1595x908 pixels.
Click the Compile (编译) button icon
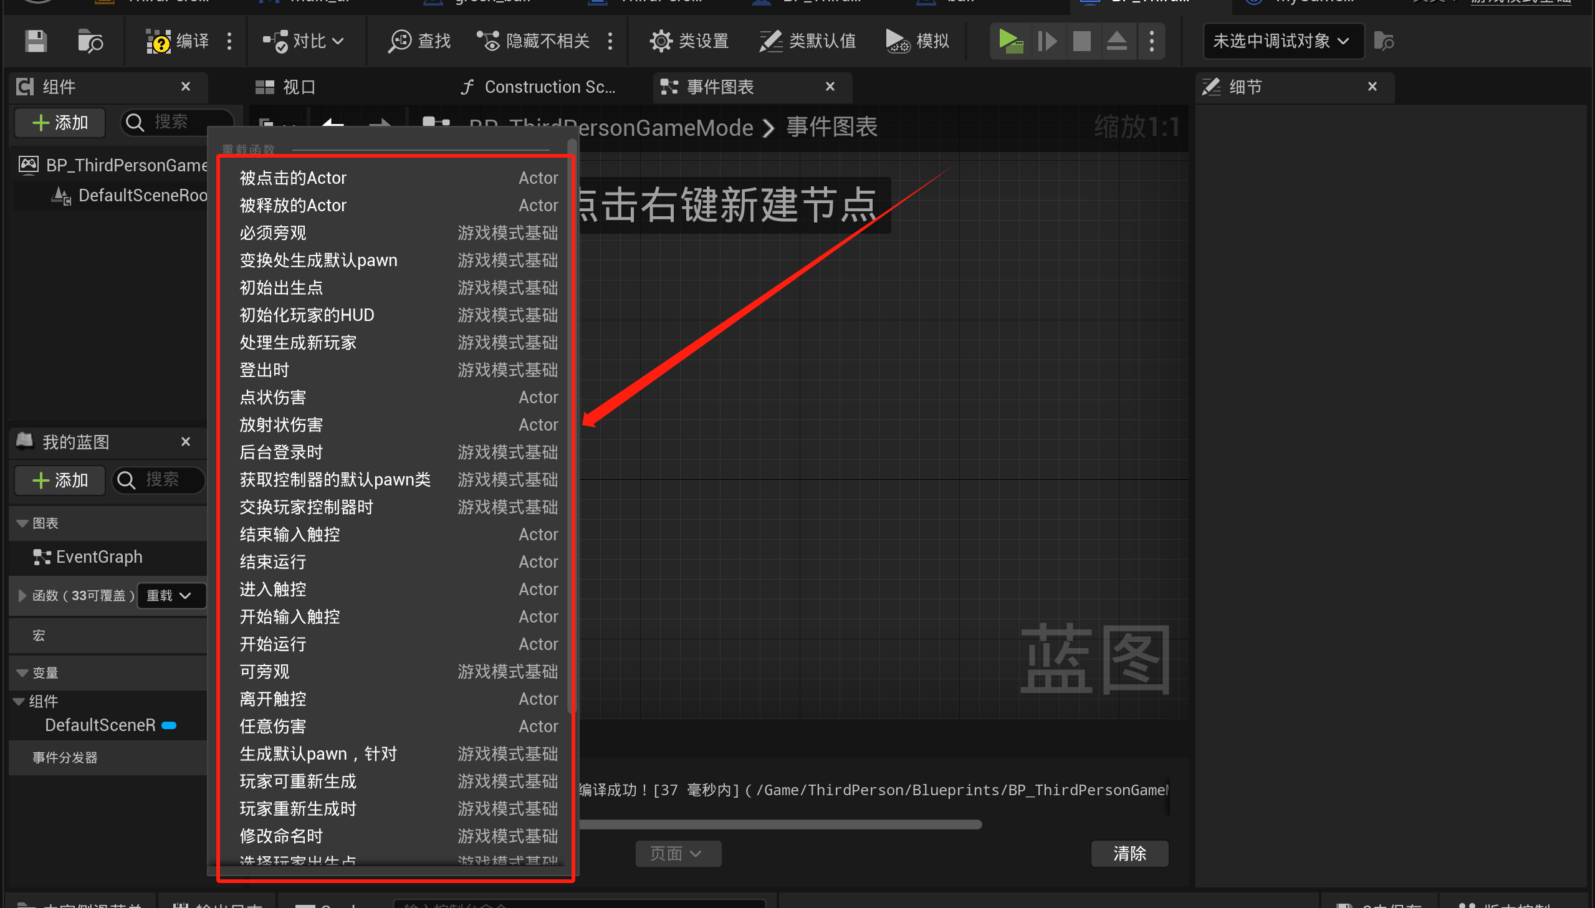[159, 41]
